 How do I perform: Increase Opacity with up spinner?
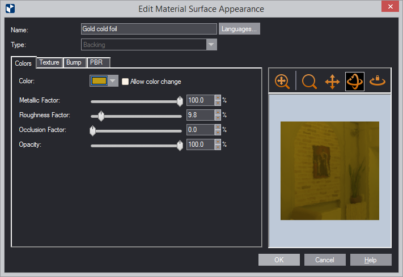point(218,142)
